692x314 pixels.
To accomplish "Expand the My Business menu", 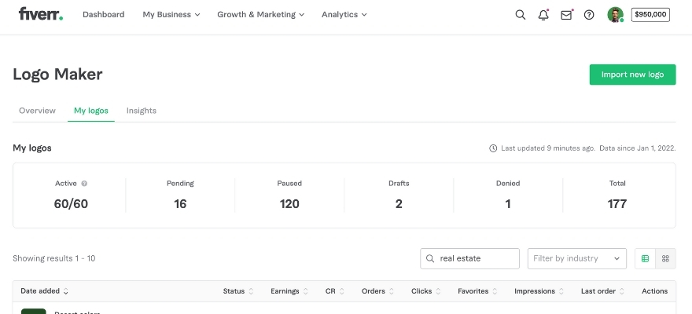I will pos(171,15).
